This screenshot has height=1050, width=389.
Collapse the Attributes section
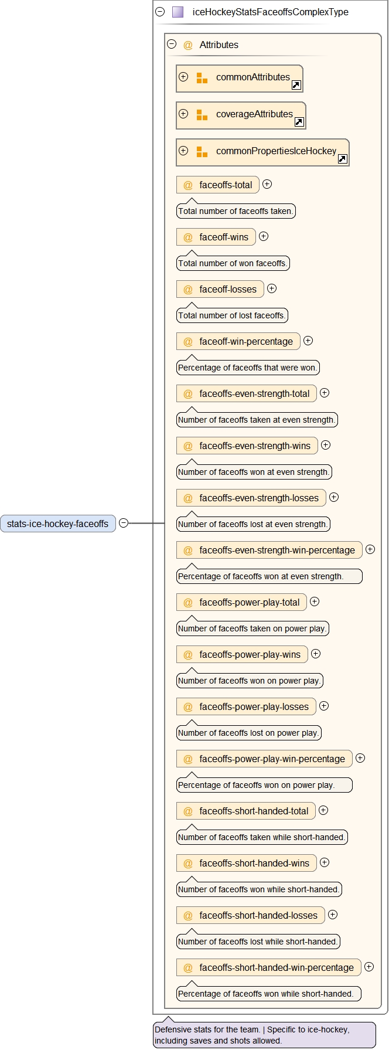click(172, 44)
